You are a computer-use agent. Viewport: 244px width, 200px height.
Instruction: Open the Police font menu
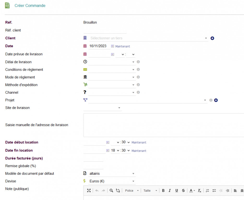coord(132,191)
